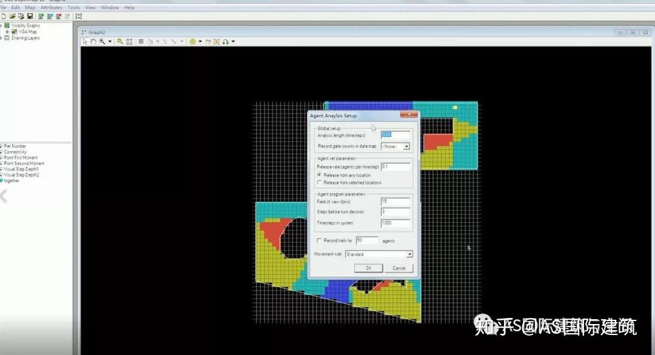Click Cancel in Agent Analysis Setup
The height and width of the screenshot is (355, 655).
tap(398, 268)
